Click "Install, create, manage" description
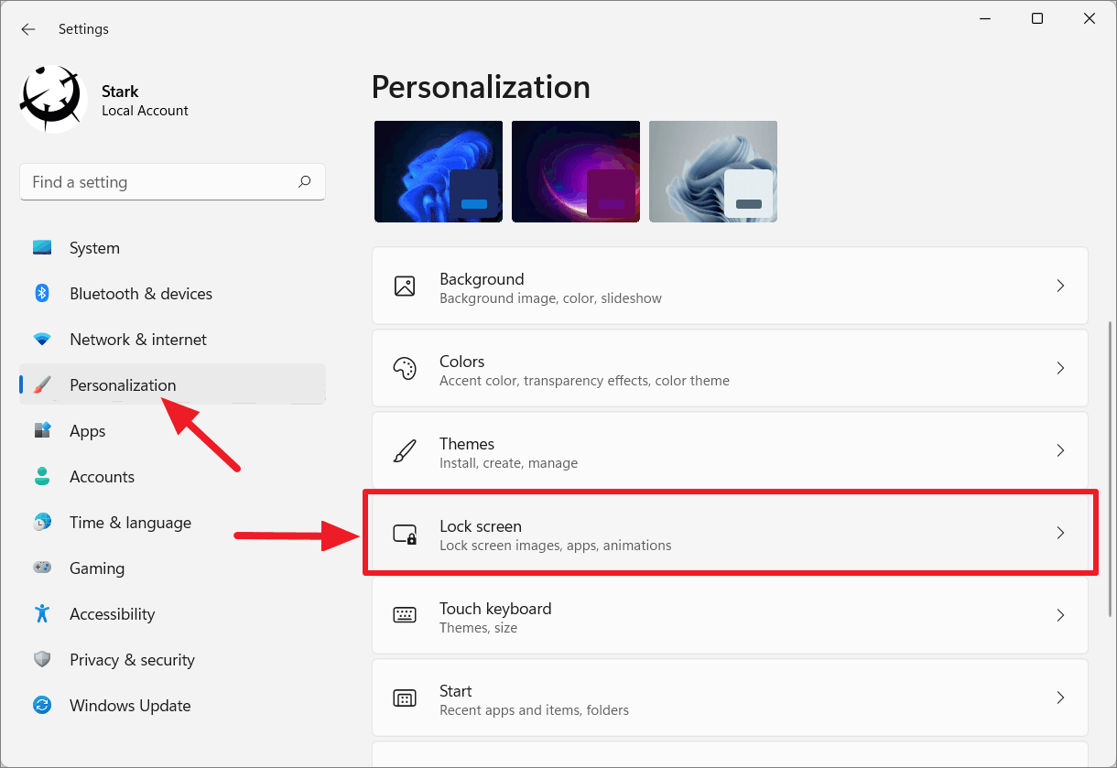 click(508, 463)
